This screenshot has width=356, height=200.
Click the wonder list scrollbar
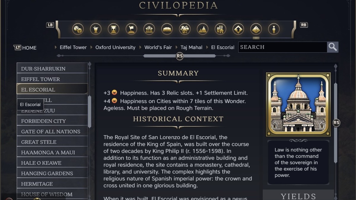(90, 111)
